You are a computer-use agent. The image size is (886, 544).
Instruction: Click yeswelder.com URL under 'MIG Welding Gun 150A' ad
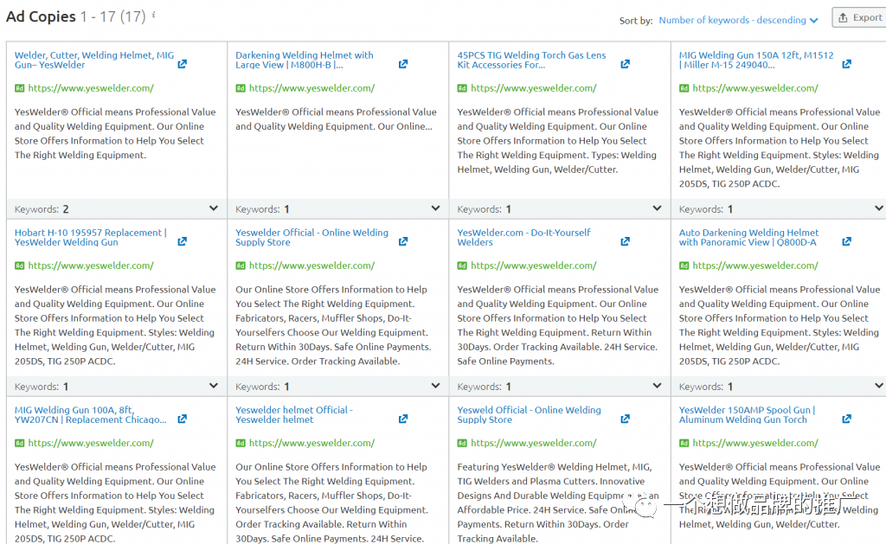coord(755,88)
